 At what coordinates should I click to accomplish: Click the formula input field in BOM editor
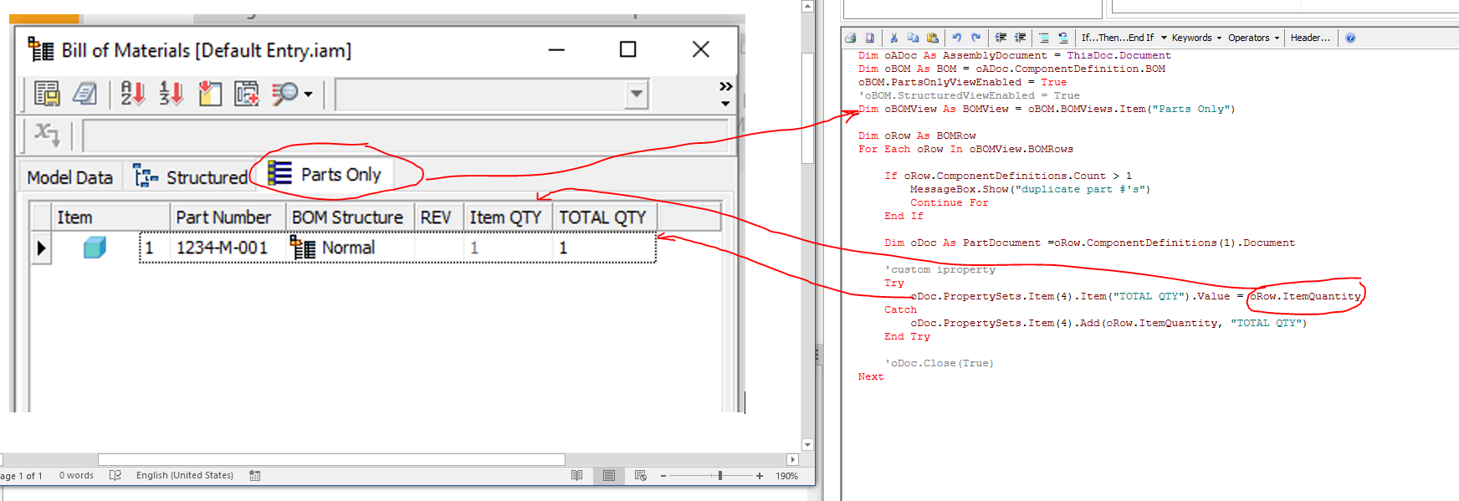click(405, 135)
